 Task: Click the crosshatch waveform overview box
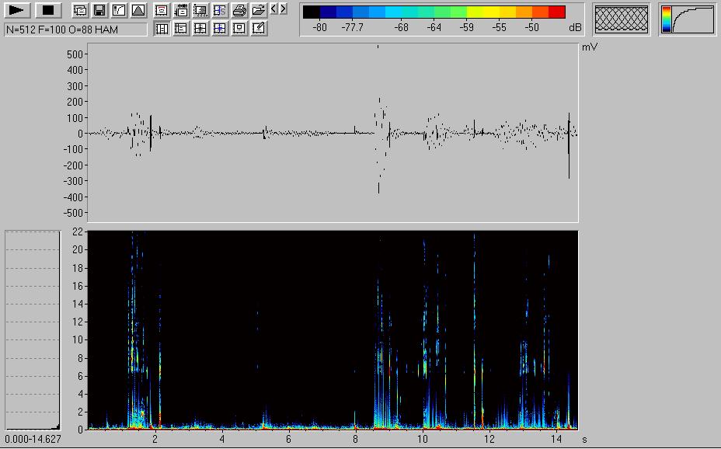click(x=621, y=19)
